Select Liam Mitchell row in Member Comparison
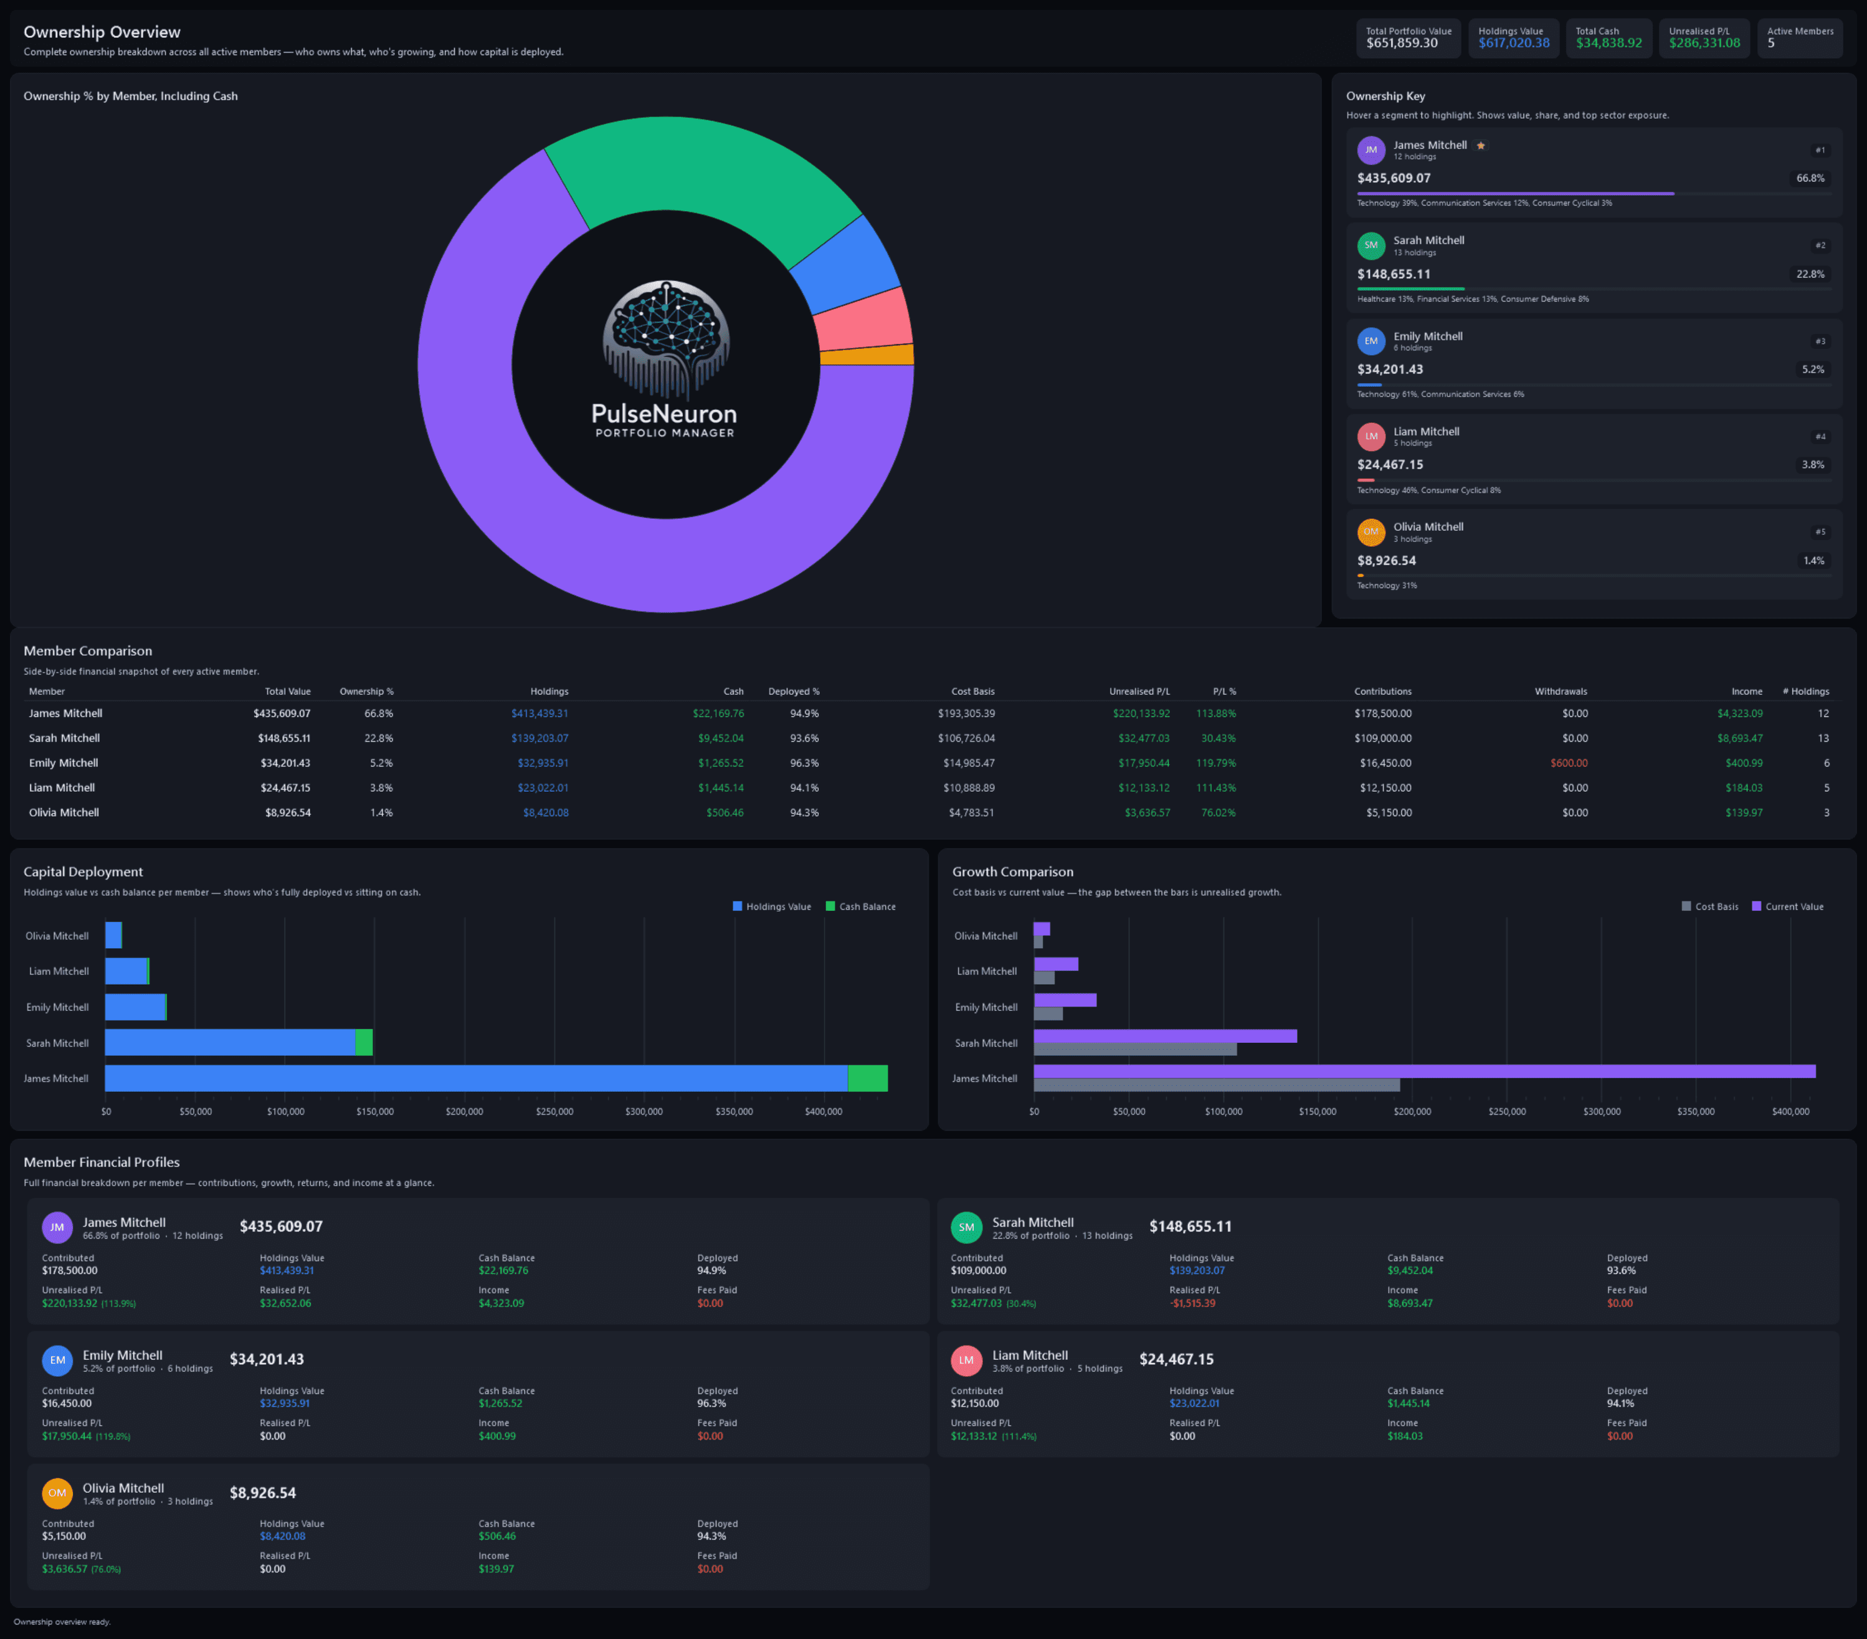 click(929, 787)
